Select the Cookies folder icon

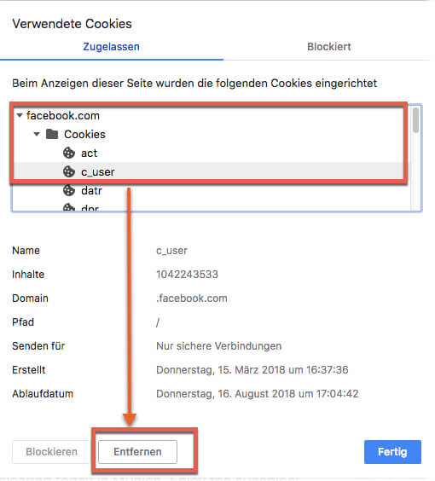(x=52, y=134)
